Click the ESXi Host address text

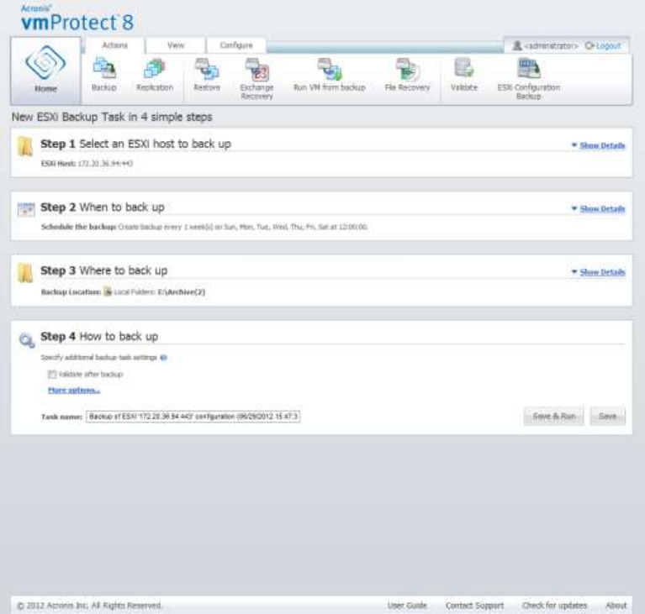105,164
